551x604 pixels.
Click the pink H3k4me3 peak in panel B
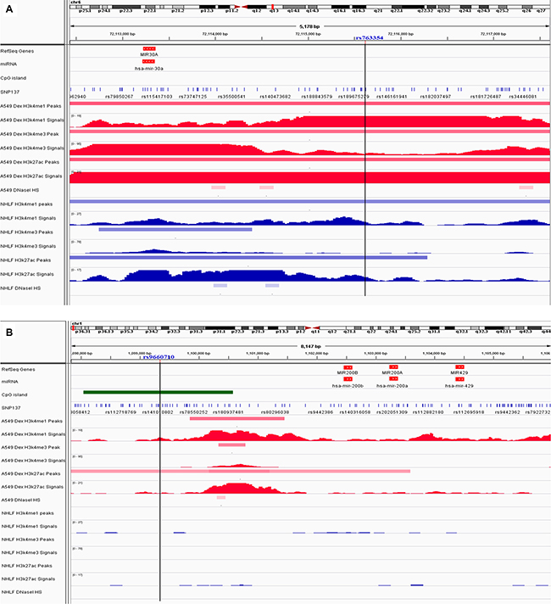coord(231,445)
